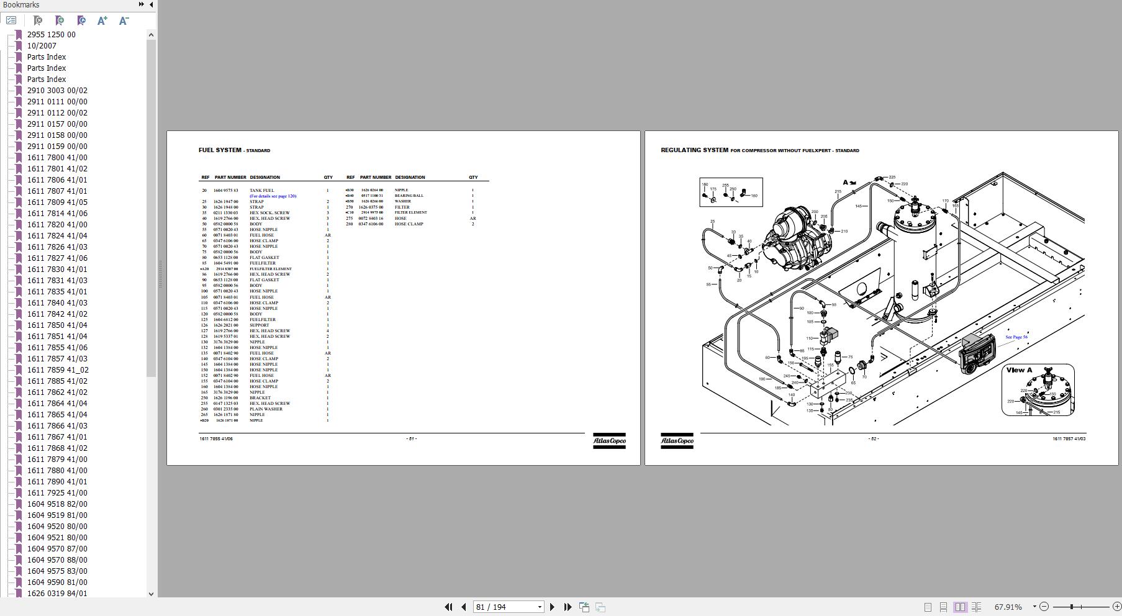Click the zoom out minus button
Screen dimensions: 1122x616
tap(1044, 607)
